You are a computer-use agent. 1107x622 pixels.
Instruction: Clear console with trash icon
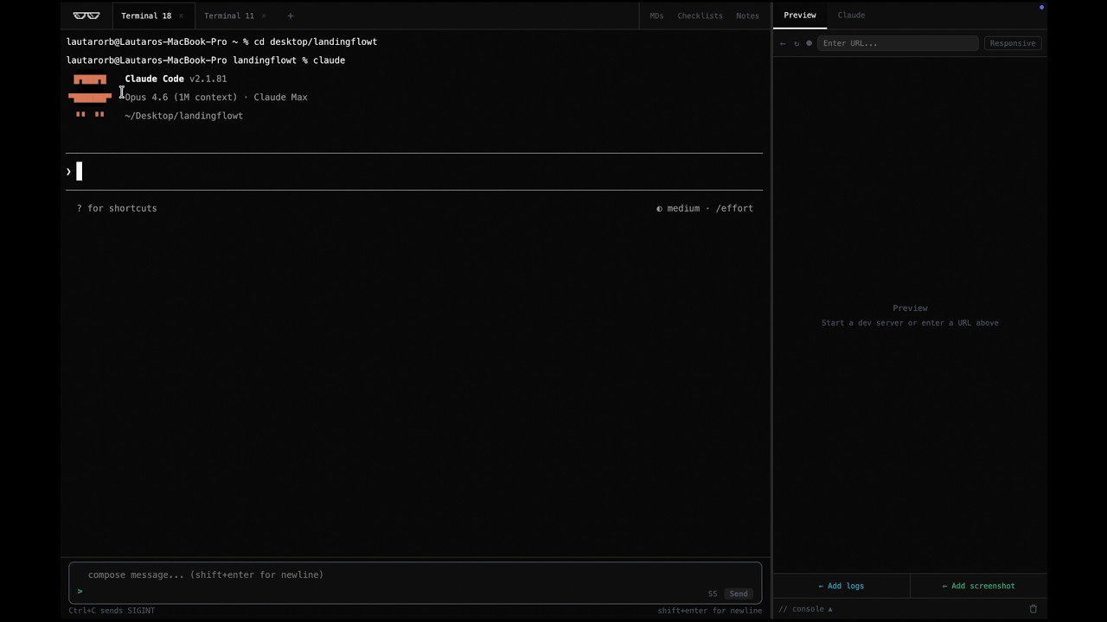(x=1033, y=609)
